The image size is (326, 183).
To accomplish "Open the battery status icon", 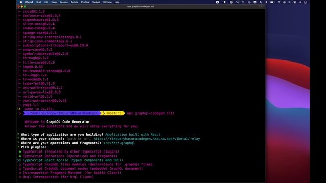I will [x=272, y=2].
